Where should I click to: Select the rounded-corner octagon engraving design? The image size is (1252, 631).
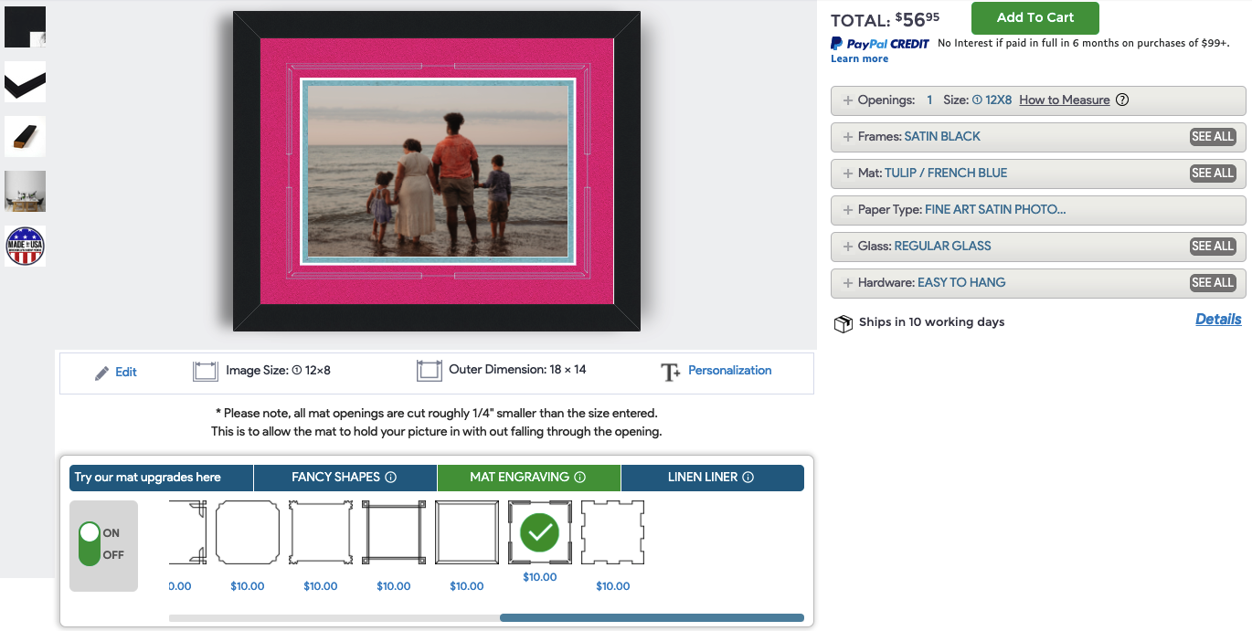247,532
